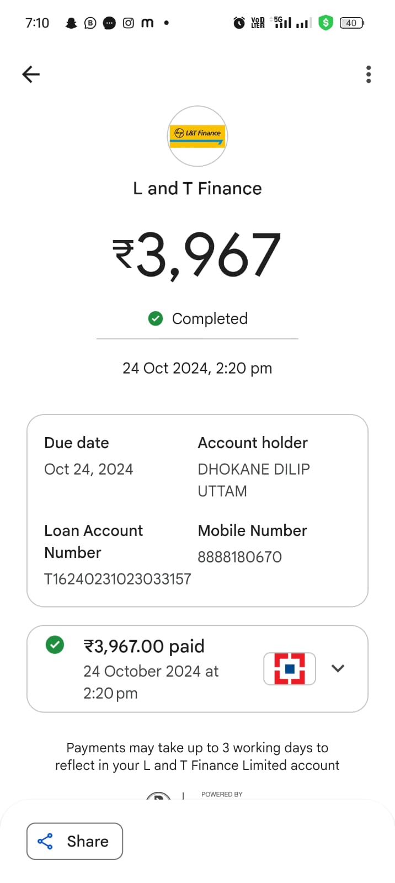
Task: Tap the back arrow icon
Action: 31,74
